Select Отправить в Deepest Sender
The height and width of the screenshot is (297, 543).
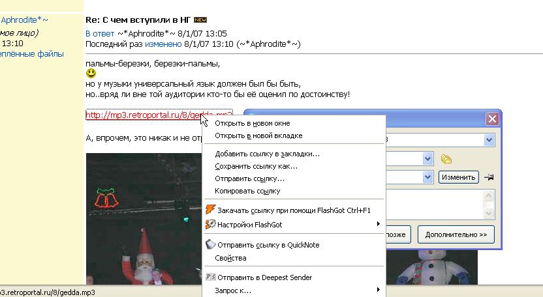click(294, 277)
